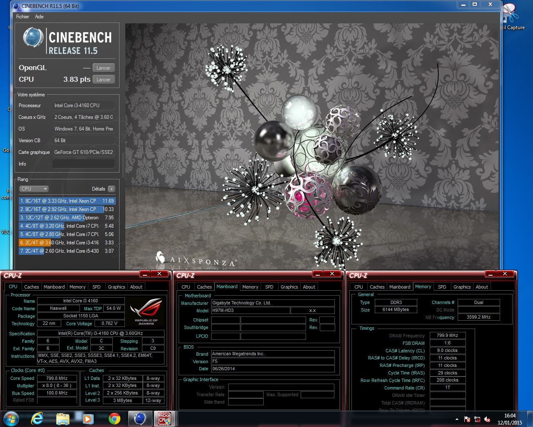Switch to Mainboard tab in left CPU-Z
Screen dimensions: 533x427
54,287
